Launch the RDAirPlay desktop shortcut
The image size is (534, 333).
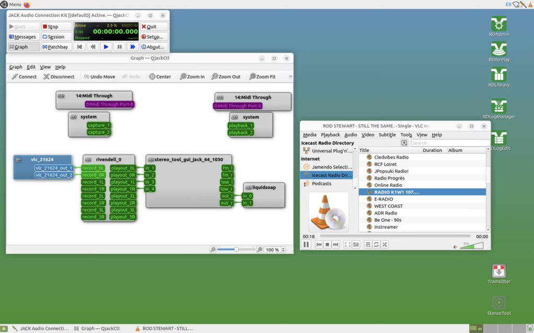click(499, 52)
